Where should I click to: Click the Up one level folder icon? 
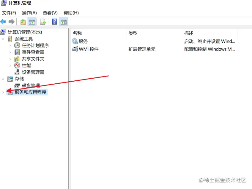coord(23,22)
